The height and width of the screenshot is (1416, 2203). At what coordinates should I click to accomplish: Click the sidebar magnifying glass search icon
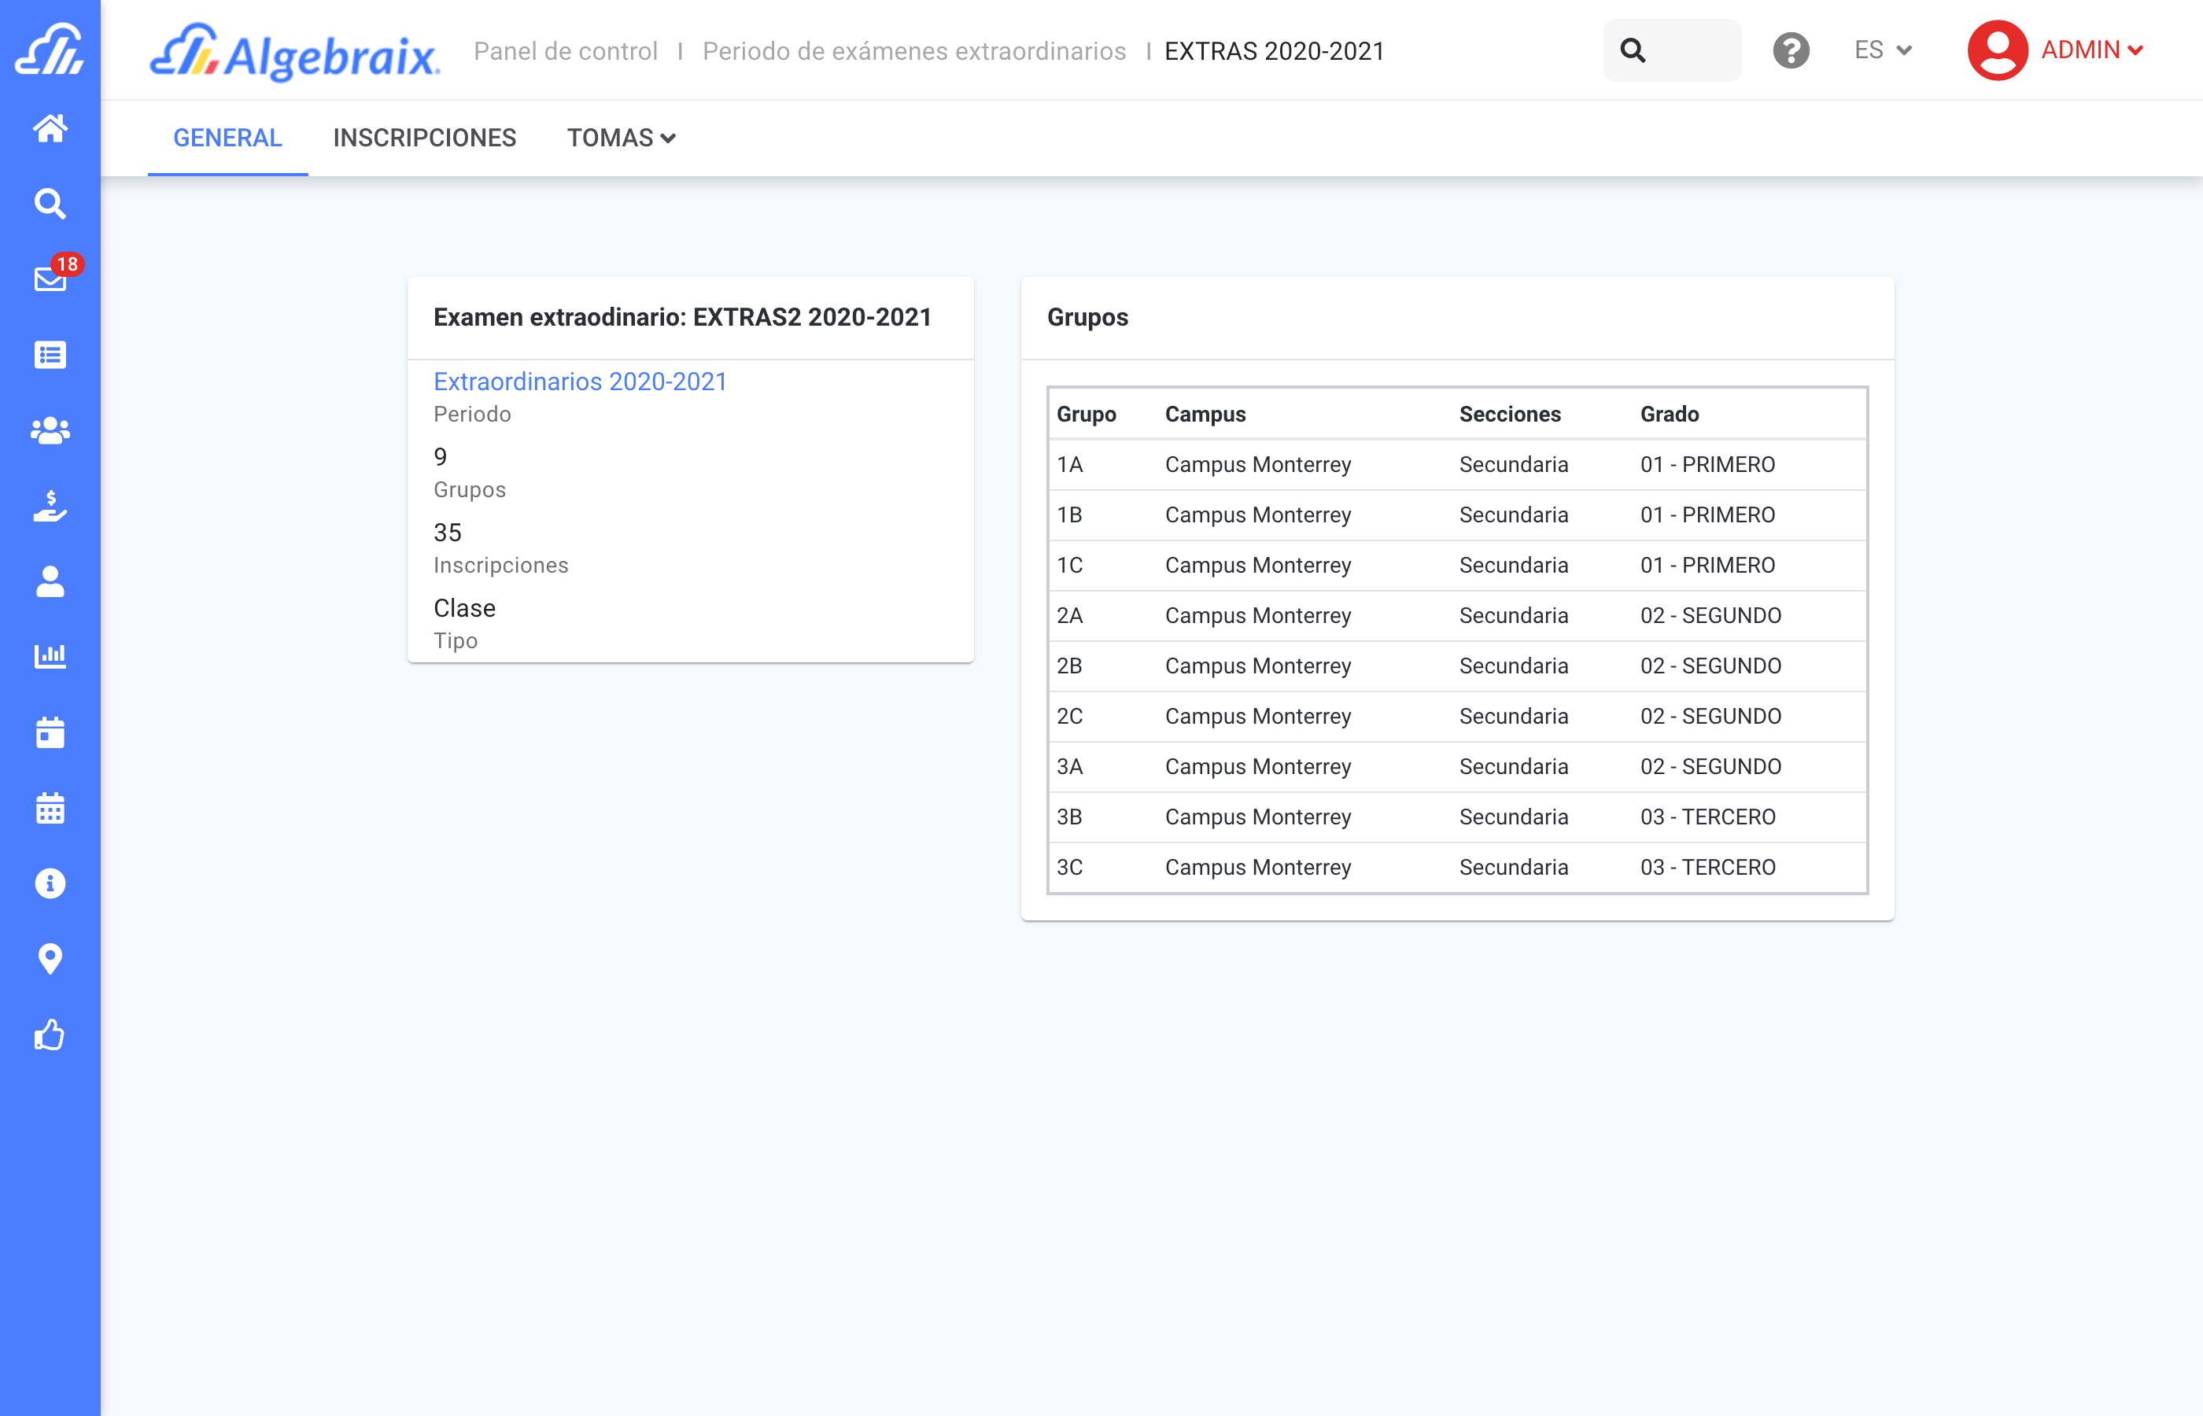click(x=50, y=203)
